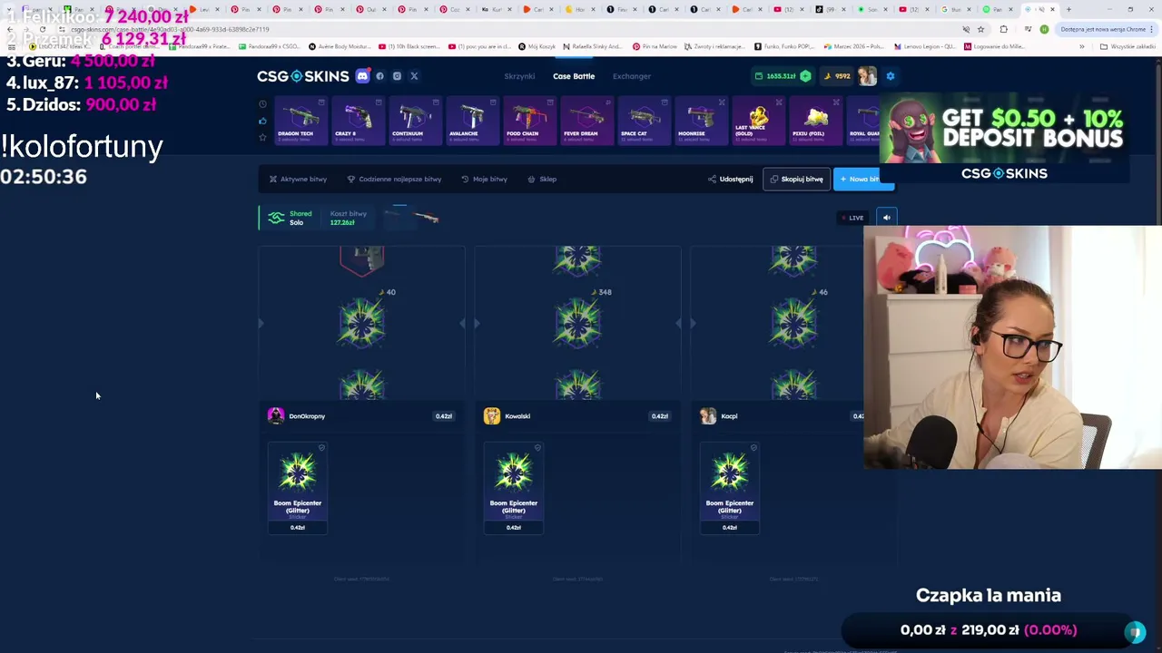Screen dimensions: 1162x653
Task: Open the Aktywne bitwy menu item
Action: [x=298, y=180]
